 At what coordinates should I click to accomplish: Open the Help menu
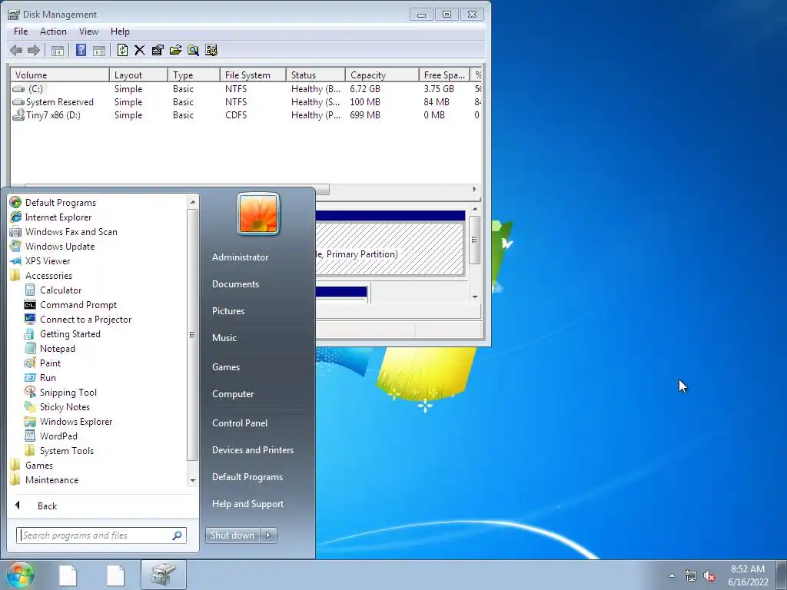pyautogui.click(x=120, y=31)
